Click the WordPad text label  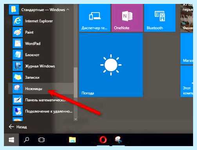33,43
